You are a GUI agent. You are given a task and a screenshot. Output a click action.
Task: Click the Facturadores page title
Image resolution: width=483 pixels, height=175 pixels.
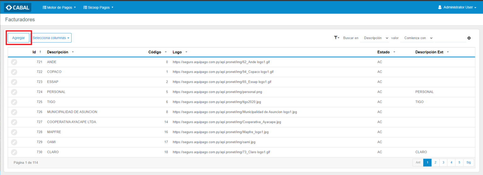coord(20,19)
